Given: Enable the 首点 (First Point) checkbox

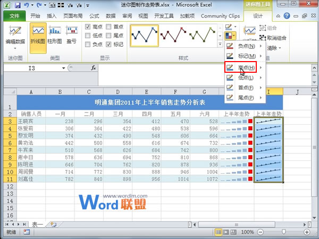Looking at the screenshot, I should (x=108, y=27).
